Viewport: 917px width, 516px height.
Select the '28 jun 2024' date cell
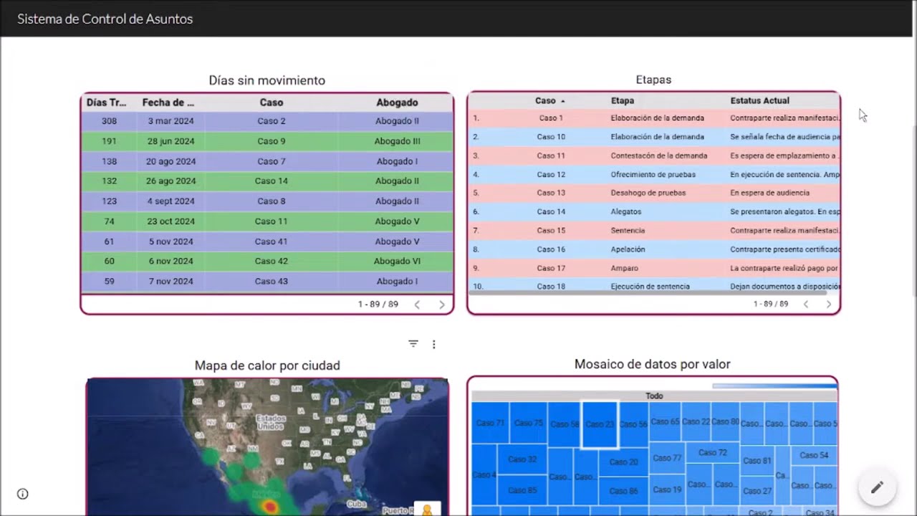pyautogui.click(x=171, y=141)
